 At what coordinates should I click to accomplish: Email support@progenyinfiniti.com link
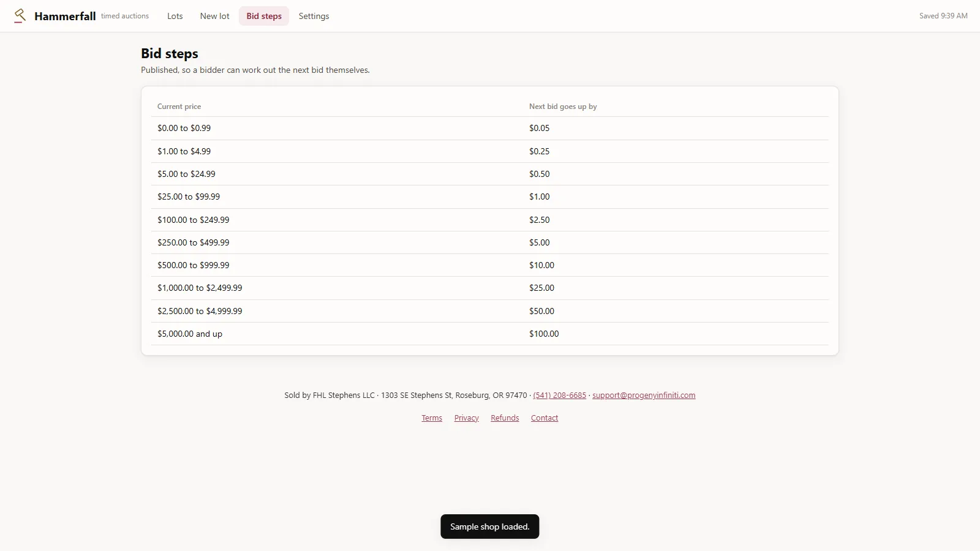pyautogui.click(x=644, y=395)
